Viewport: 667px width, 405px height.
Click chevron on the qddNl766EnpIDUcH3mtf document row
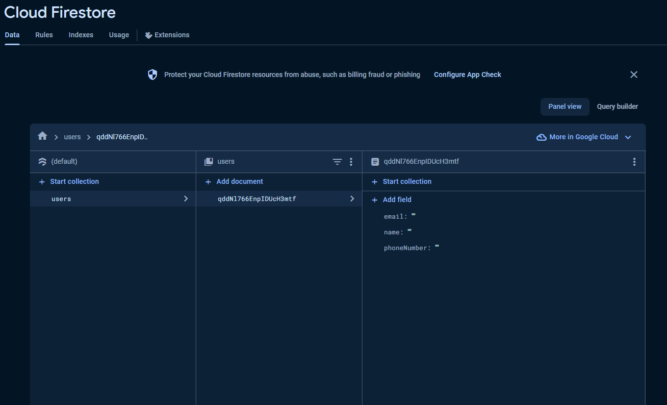352,199
